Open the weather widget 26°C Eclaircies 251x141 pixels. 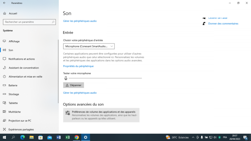pyautogui.click(x=177, y=137)
